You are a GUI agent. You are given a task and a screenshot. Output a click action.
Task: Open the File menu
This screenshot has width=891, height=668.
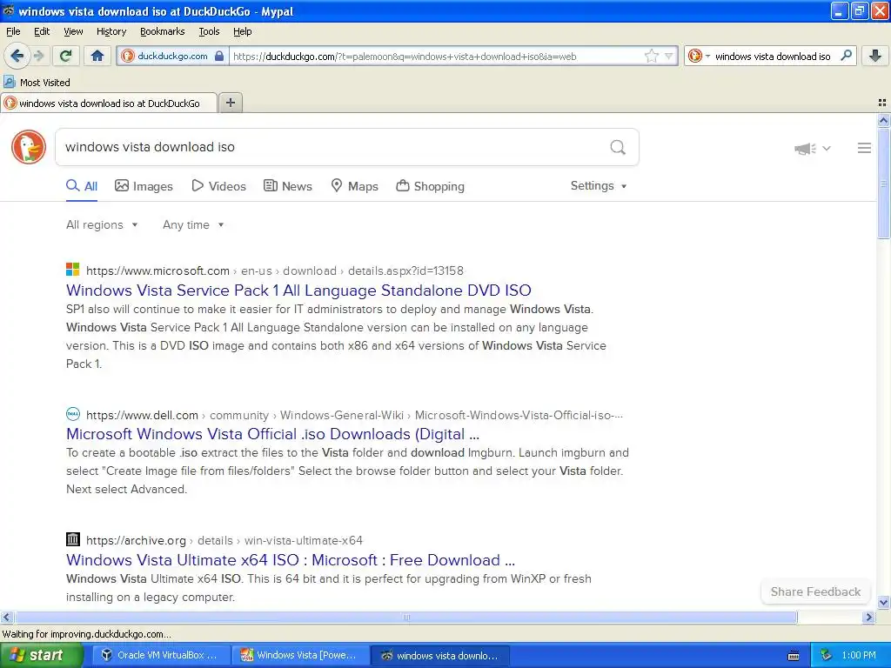coord(13,31)
